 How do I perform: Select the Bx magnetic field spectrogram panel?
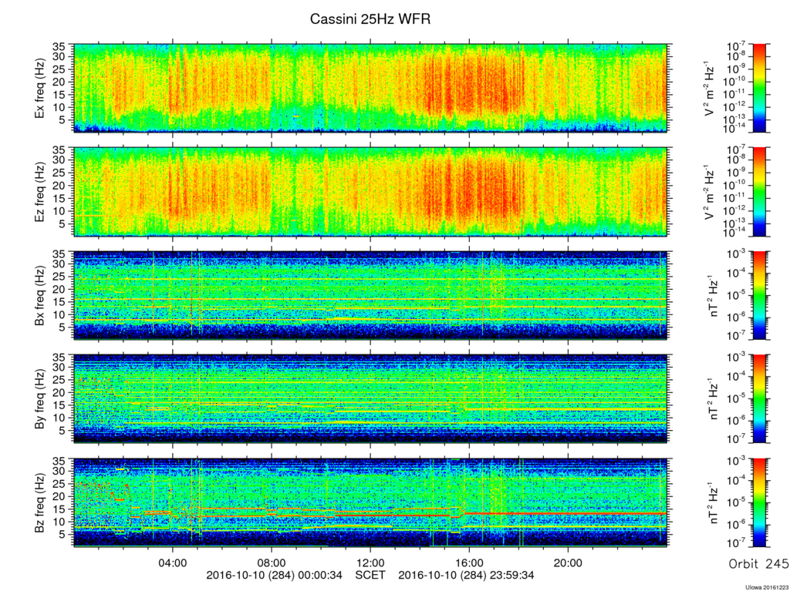[x=370, y=296]
